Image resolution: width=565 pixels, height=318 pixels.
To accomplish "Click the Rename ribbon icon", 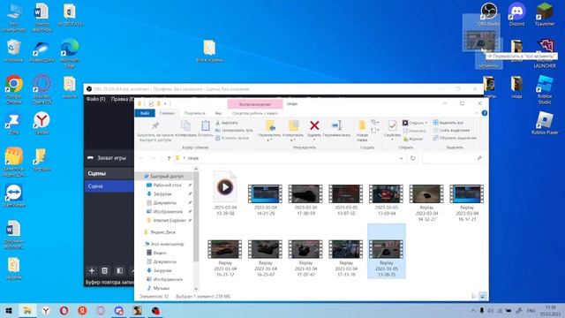I will (336, 125).
